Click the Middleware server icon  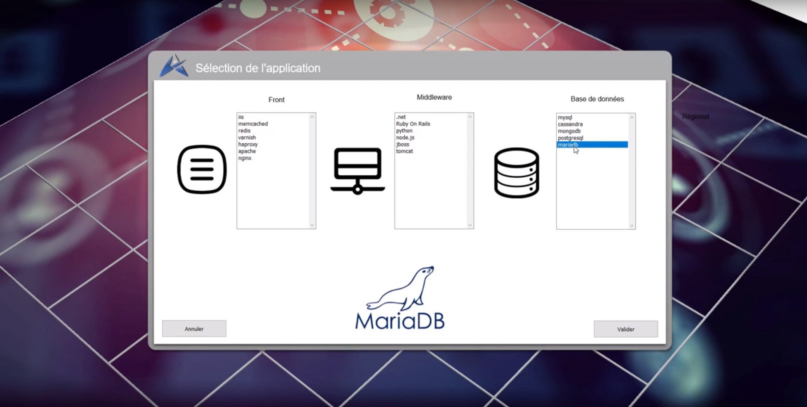click(x=358, y=171)
